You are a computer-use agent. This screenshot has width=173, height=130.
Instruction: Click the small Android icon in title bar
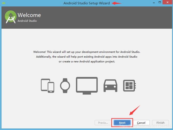[x=4, y=3]
